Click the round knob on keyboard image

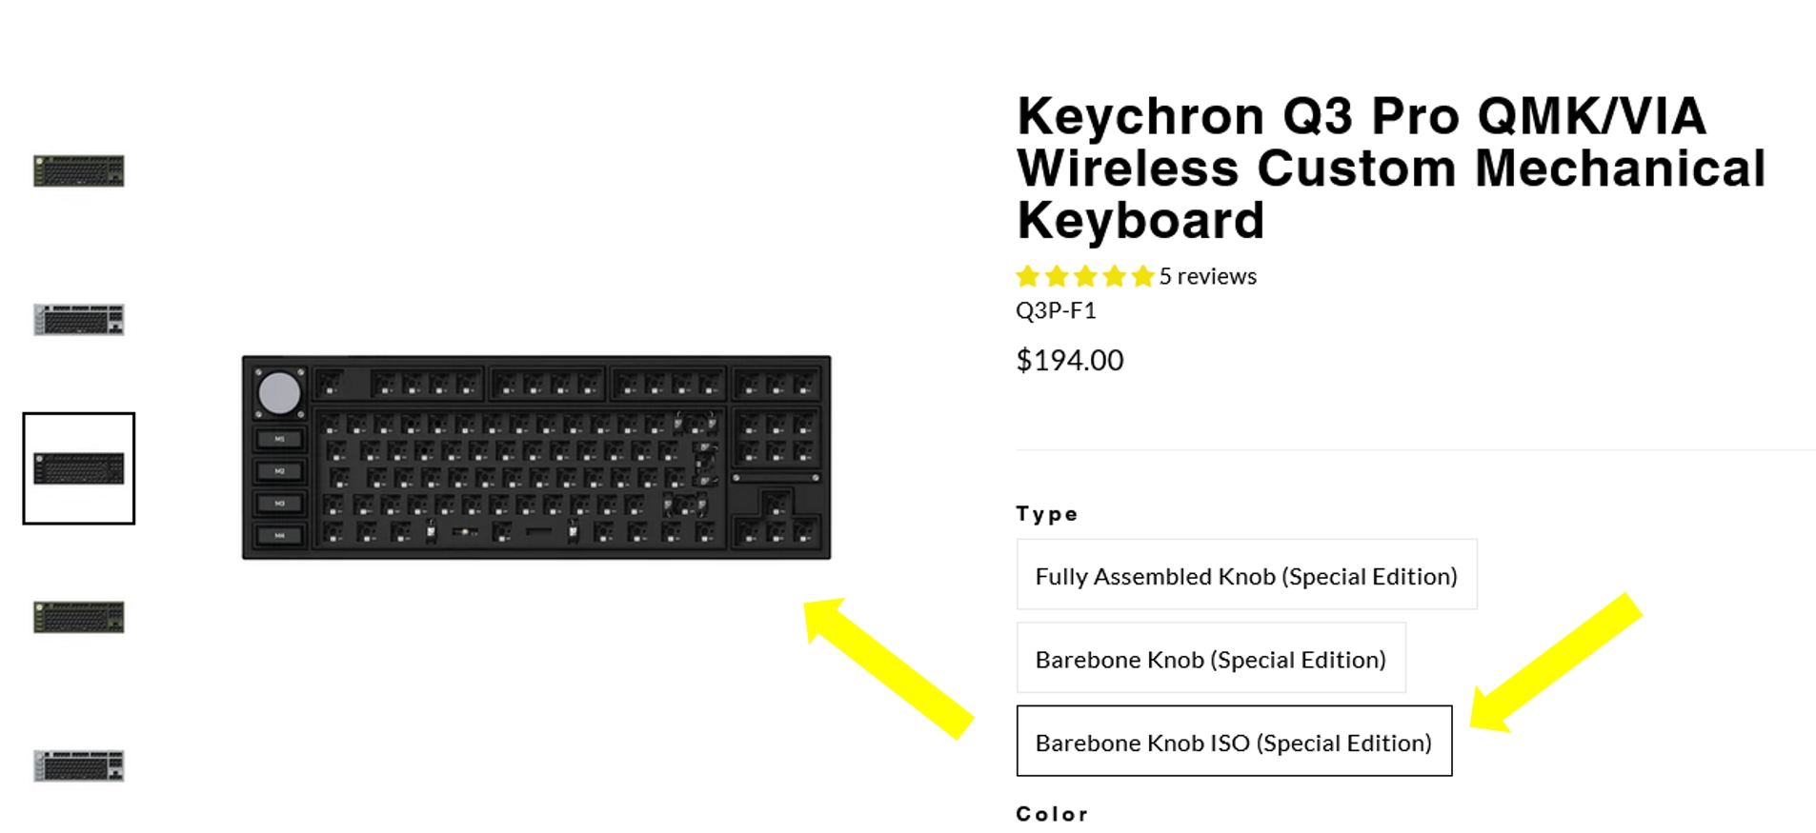coord(279,393)
